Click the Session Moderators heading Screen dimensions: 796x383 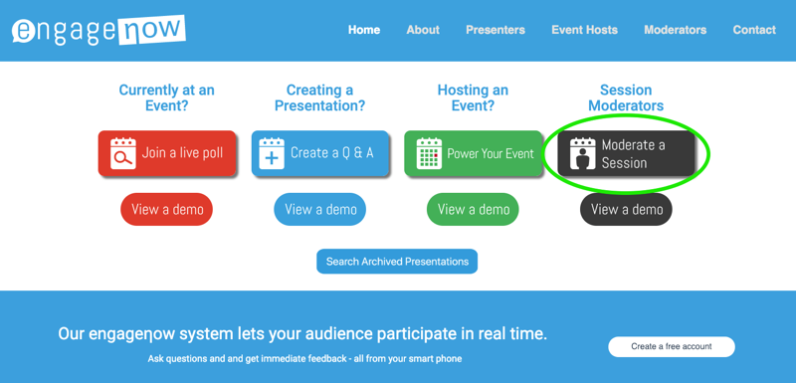pyautogui.click(x=626, y=97)
